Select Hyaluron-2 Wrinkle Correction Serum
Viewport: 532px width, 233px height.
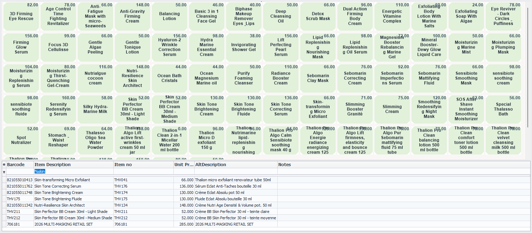point(170,48)
